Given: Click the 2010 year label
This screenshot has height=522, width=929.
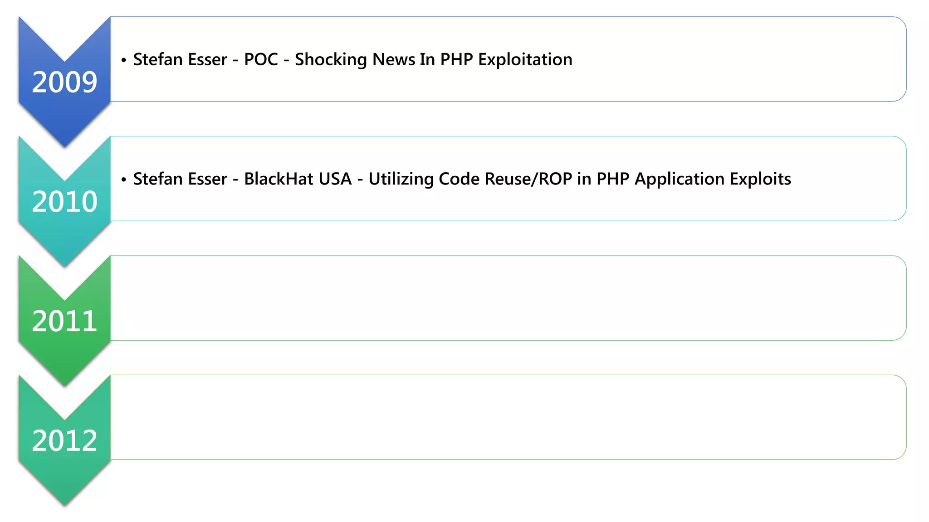Looking at the screenshot, I should coord(64,202).
